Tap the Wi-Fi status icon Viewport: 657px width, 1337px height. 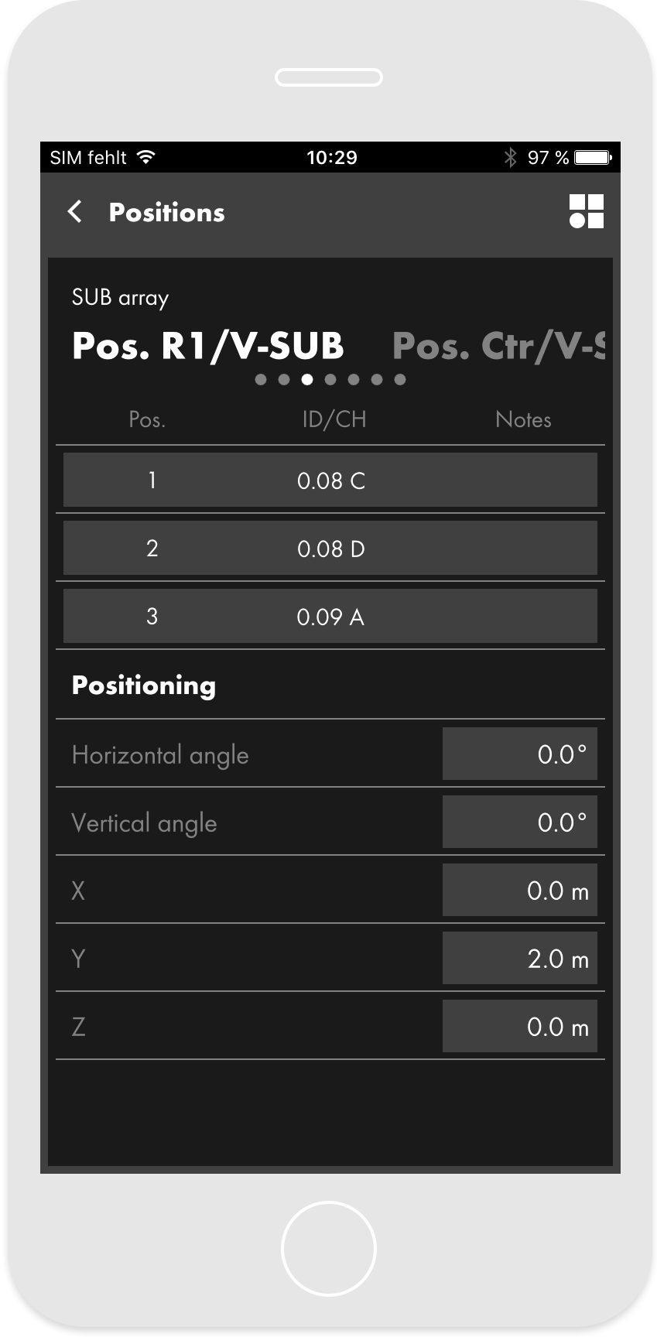coord(145,157)
